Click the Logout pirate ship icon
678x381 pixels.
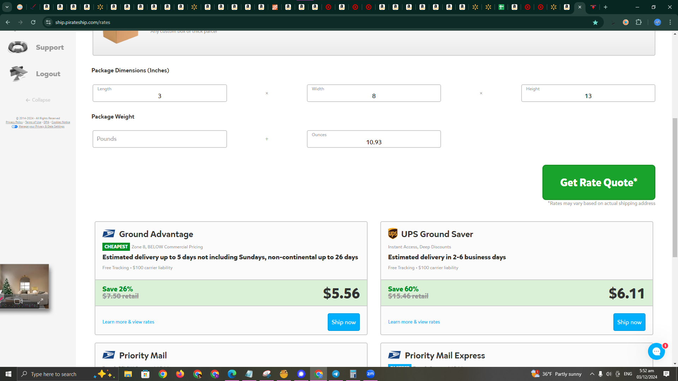[x=18, y=74]
